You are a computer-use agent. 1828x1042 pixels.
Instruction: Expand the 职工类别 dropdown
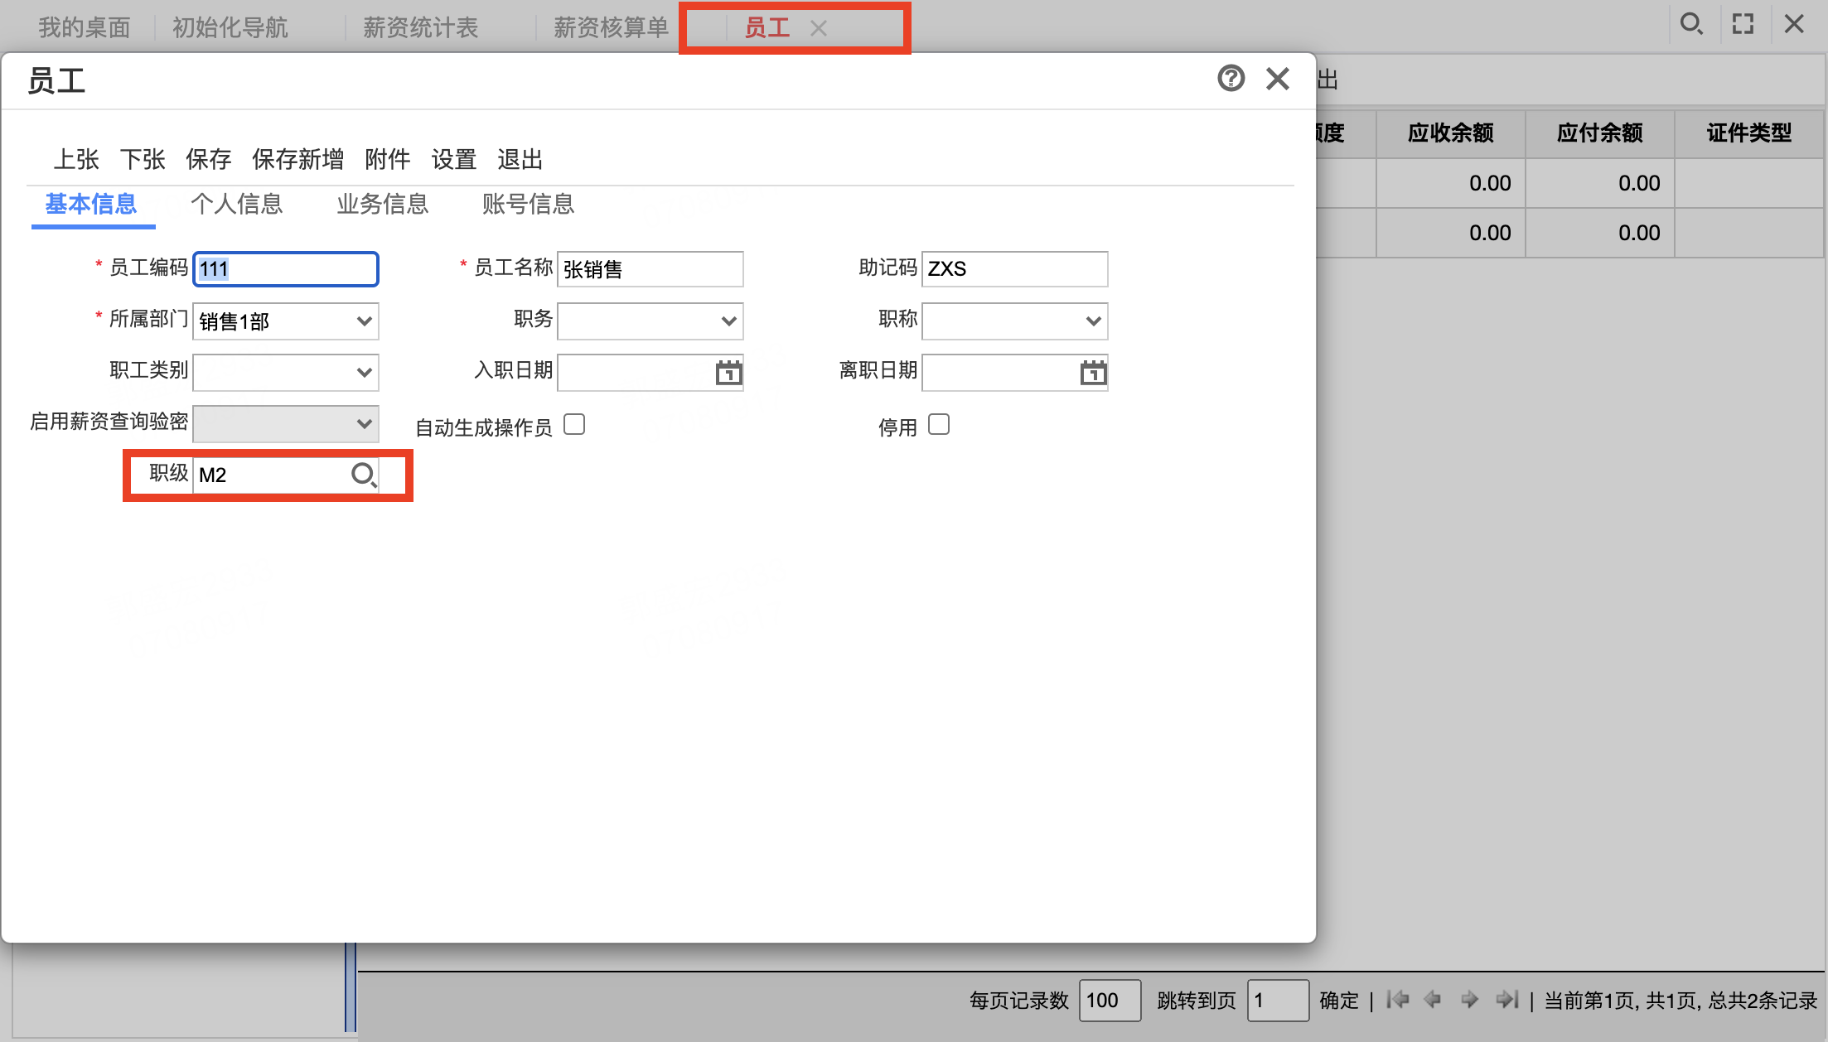[285, 373]
